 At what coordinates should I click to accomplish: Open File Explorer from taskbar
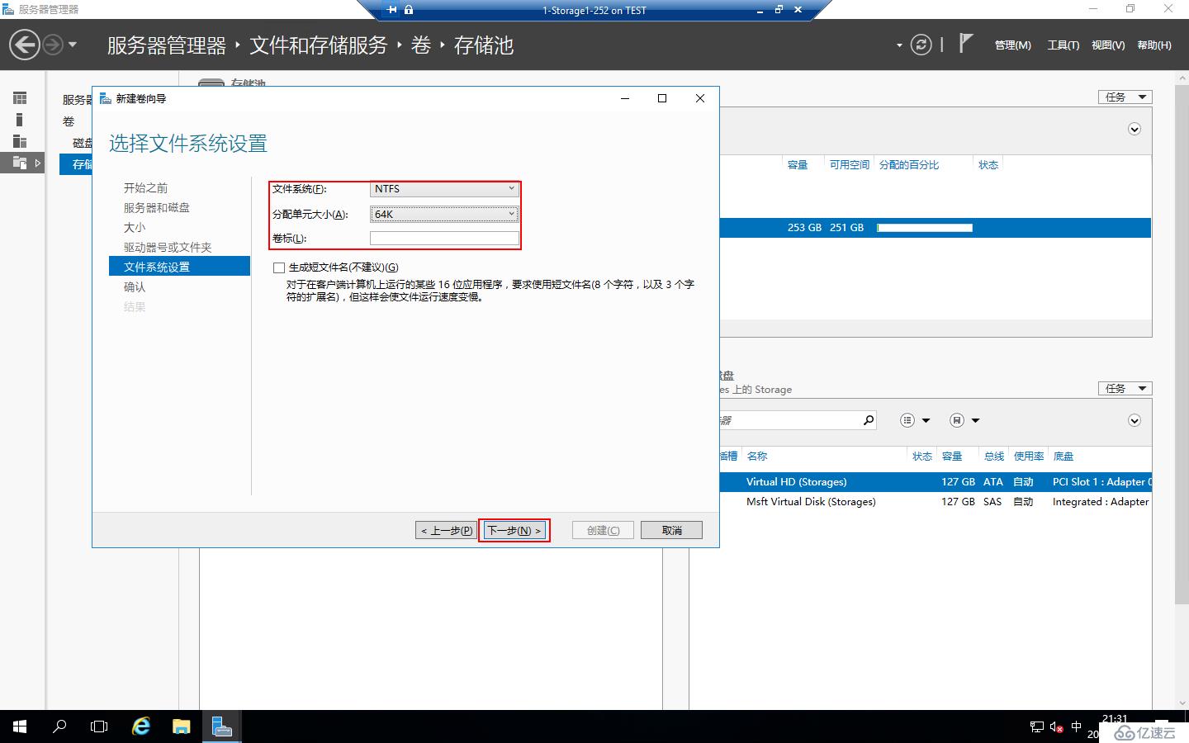pyautogui.click(x=181, y=726)
